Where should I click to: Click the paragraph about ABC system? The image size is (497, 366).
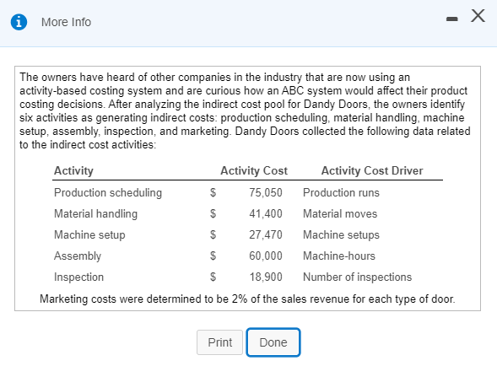click(x=245, y=111)
